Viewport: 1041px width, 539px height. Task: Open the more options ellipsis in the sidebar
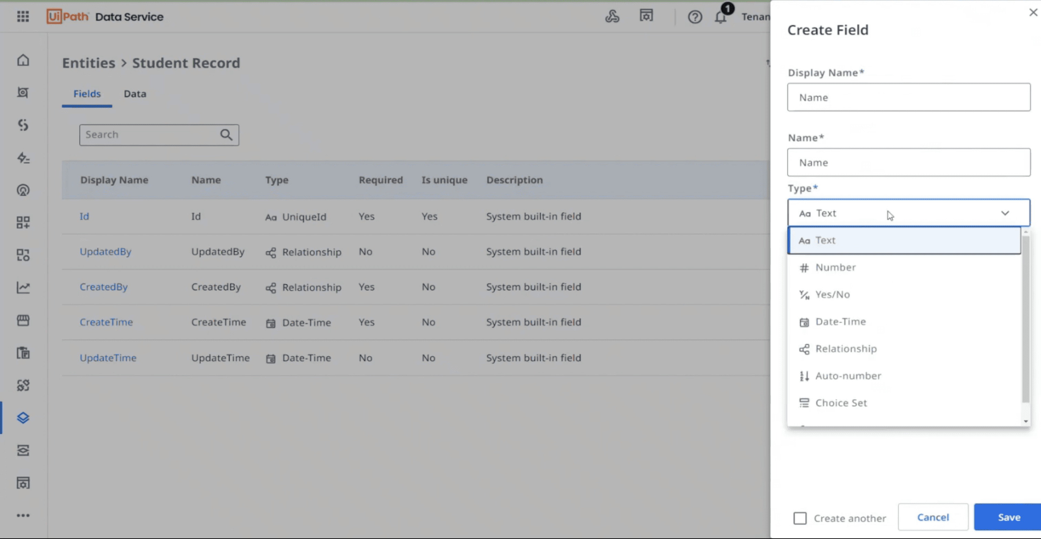23,515
